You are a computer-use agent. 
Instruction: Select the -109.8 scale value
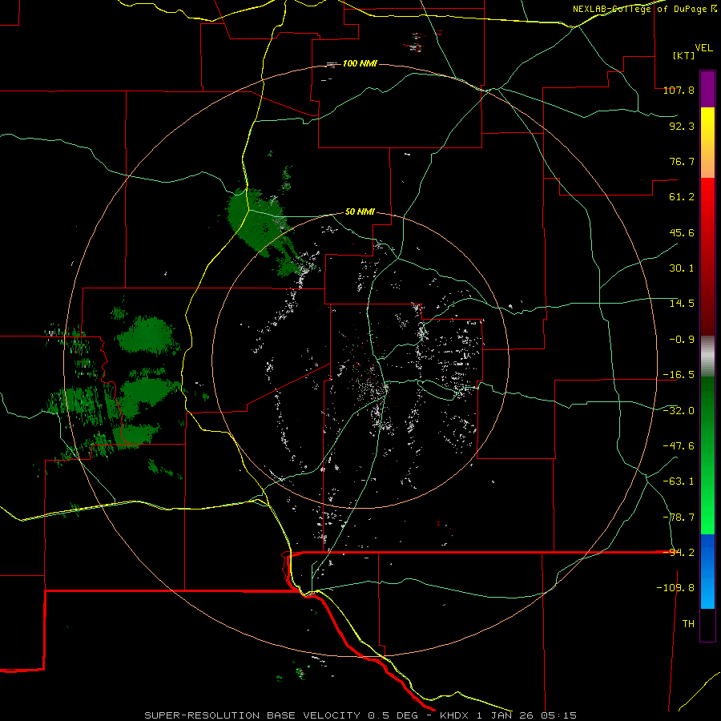pyautogui.click(x=675, y=588)
